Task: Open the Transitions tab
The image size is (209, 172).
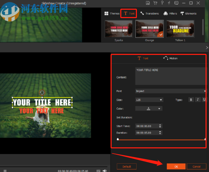Action: [x=149, y=14]
